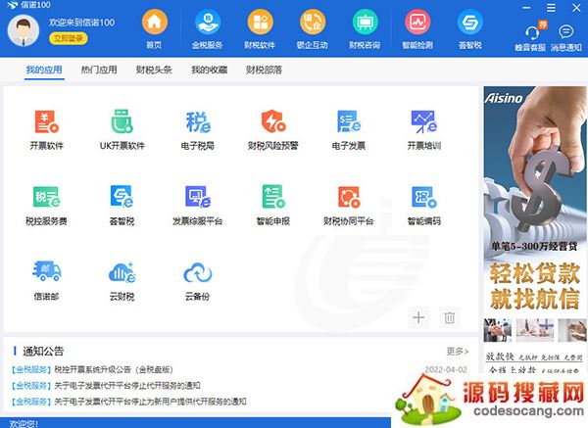Launch the 开票培训 app

pos(424,129)
